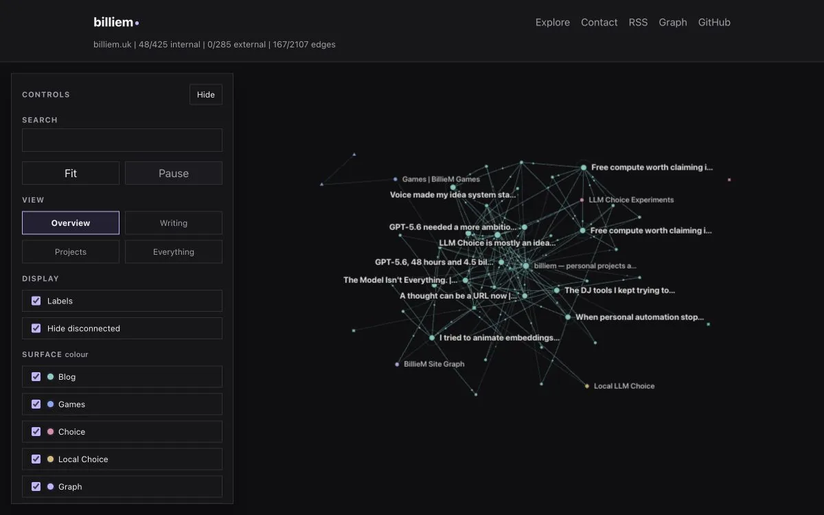
Task: Select the 'Local LLM Choice' node
Action: coord(587,386)
